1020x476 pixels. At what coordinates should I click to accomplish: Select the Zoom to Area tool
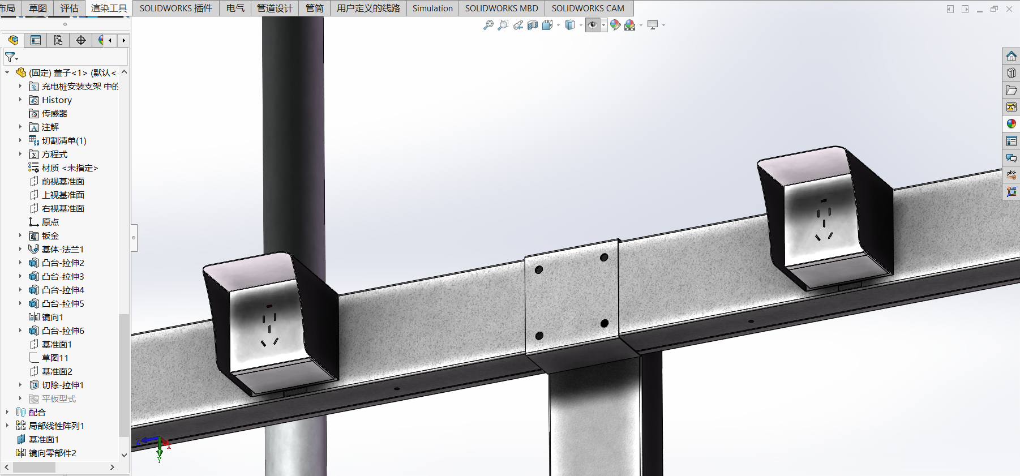pos(503,25)
